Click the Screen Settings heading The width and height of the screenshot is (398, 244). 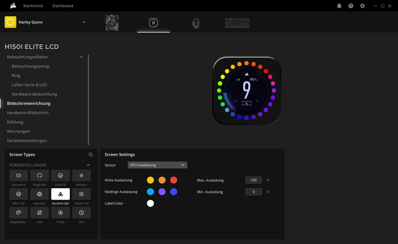[x=119, y=155]
